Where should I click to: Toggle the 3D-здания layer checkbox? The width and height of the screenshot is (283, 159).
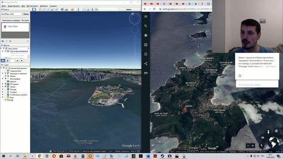(x=5, y=84)
